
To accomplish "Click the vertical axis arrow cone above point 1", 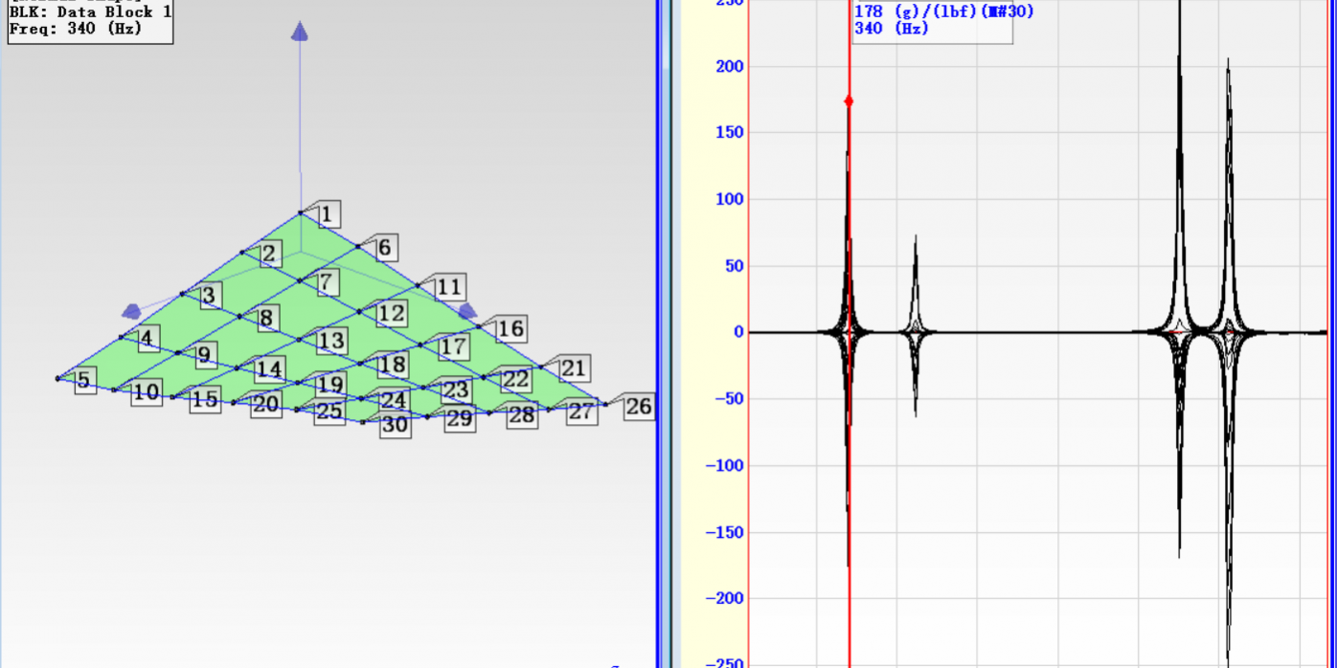I will (x=300, y=33).
